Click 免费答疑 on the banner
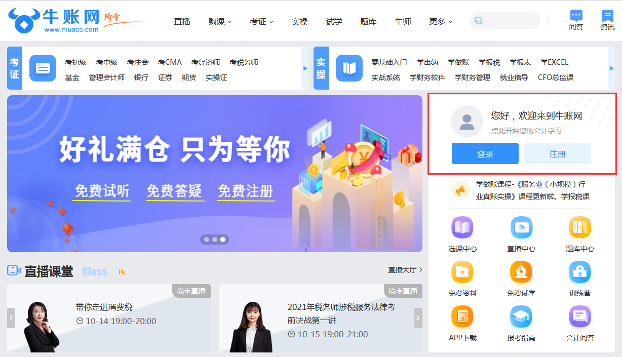This screenshot has width=622, height=357. (x=174, y=191)
